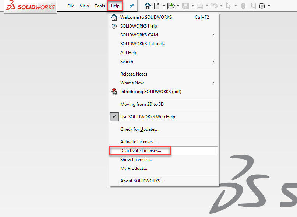Click the Print icon in the toolbar
The image size is (297, 217).
point(200,6)
